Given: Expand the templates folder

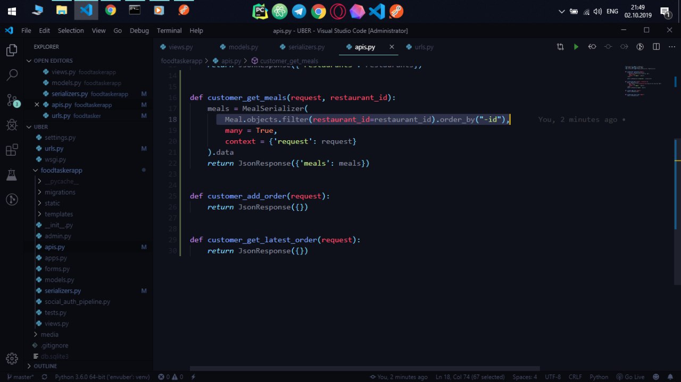Looking at the screenshot, I should pos(59,214).
